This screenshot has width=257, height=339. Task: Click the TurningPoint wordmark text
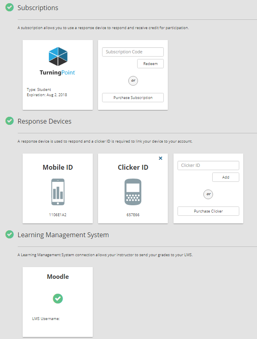pos(57,72)
